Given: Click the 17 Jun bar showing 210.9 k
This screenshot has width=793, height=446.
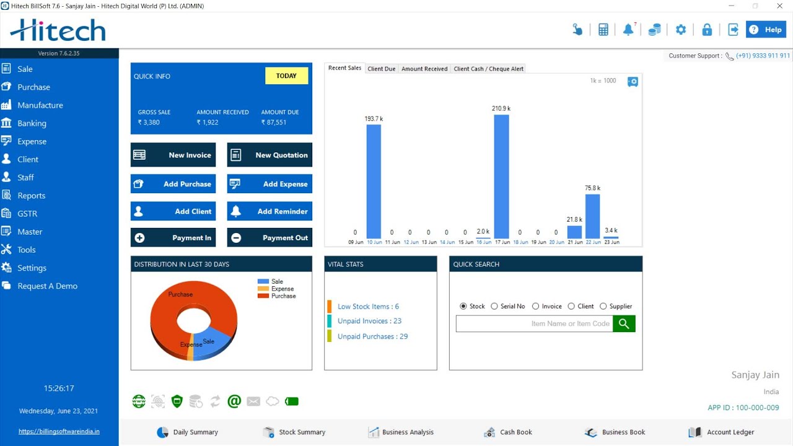Looking at the screenshot, I should pos(501,177).
